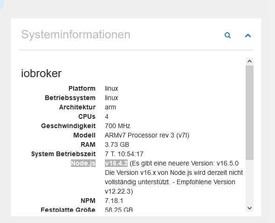Select the Platform label
The image size is (275, 223).
pyautogui.click(x=82, y=88)
